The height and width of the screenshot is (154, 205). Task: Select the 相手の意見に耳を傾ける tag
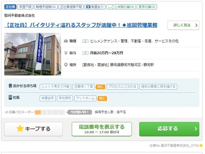point(158,87)
